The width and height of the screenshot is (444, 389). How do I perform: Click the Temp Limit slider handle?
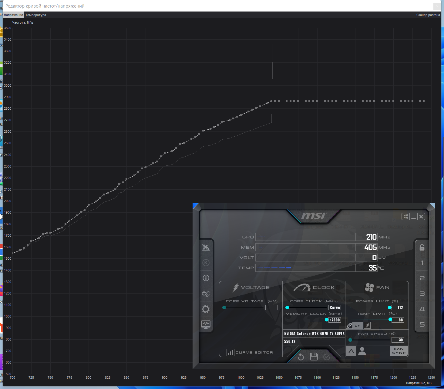(x=390, y=320)
